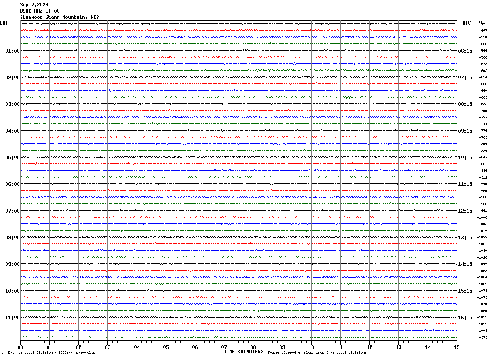
Task: Click the 12:15 UTC row label
Action: click(x=465, y=211)
